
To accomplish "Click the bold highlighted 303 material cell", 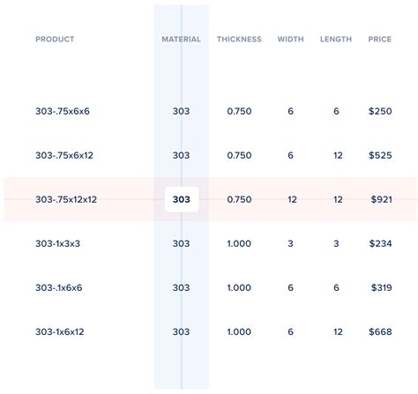I will click(x=182, y=199).
